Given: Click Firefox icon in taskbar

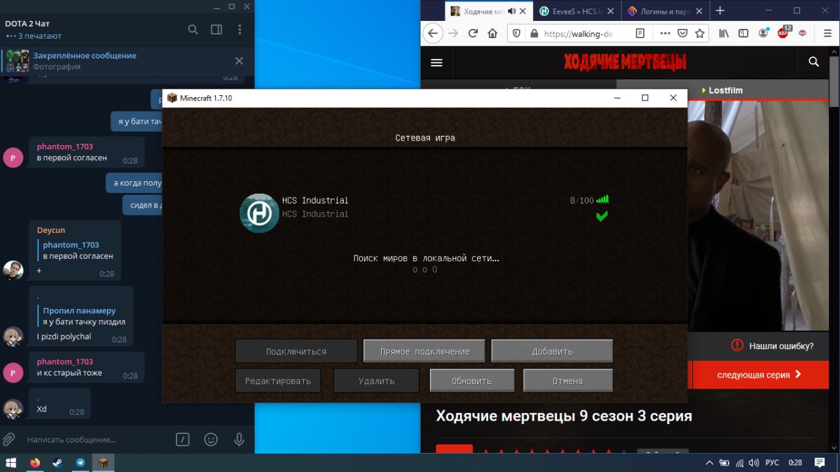Looking at the screenshot, I should [x=35, y=462].
